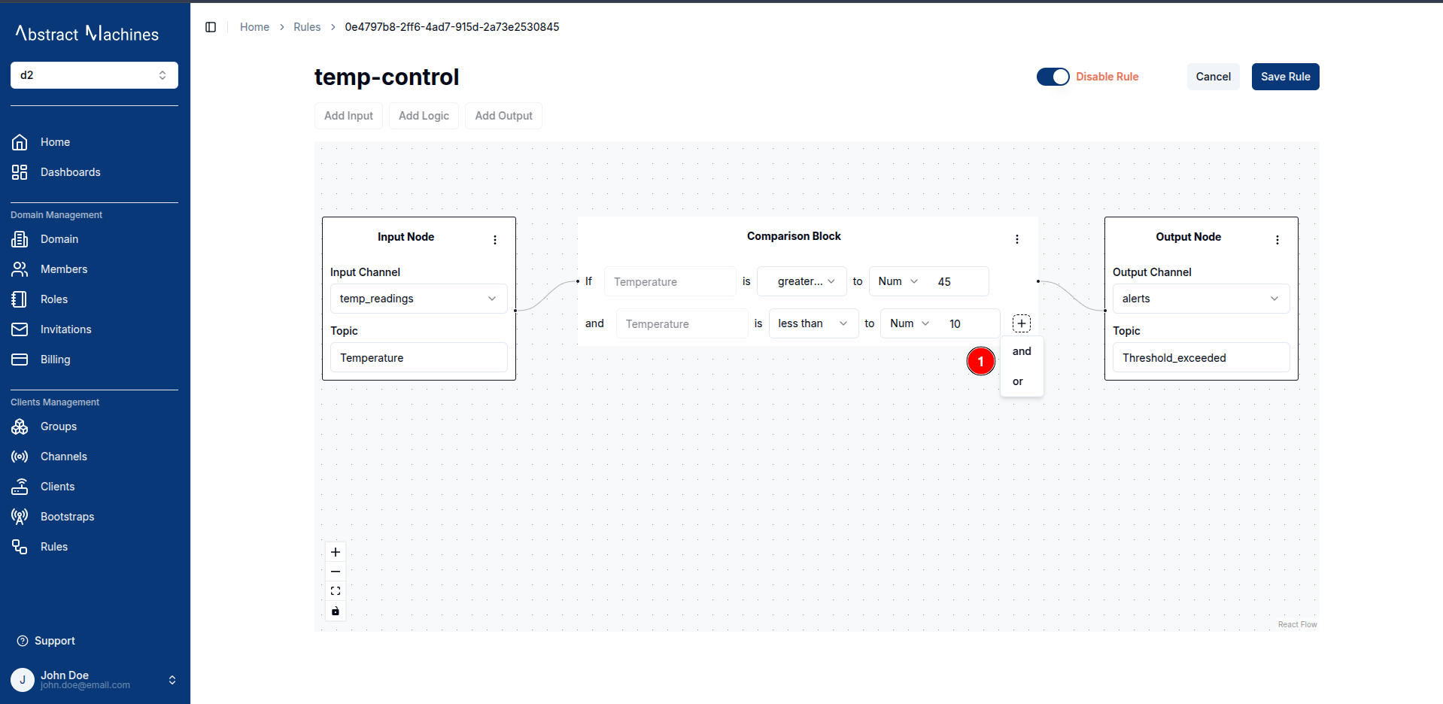Viewport: 1443px width, 704px height.
Task: Click the second condition Temperature field
Action: pyautogui.click(x=682, y=323)
